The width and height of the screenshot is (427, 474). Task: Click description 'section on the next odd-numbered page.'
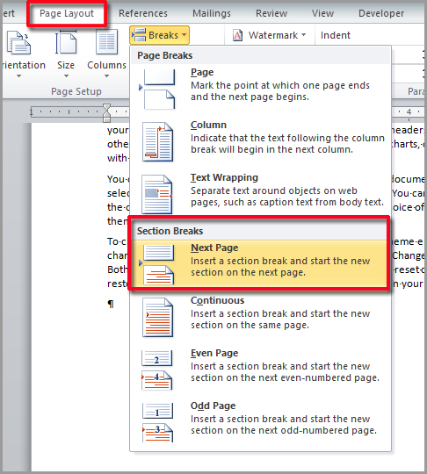tap(284, 430)
